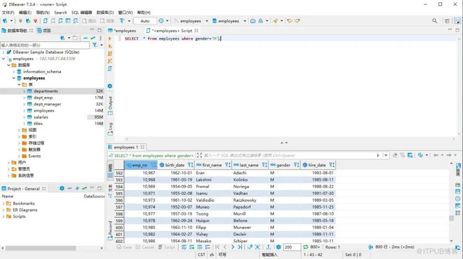This screenshot has height=259, width=463.
Task: Switch results to text view
Action: click(110, 191)
